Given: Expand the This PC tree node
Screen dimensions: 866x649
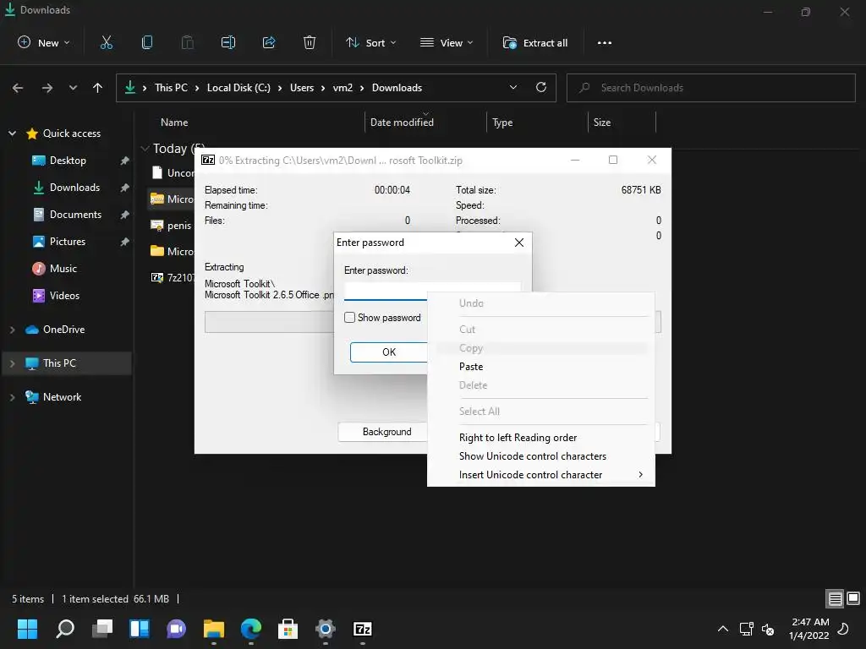Looking at the screenshot, I should coord(12,363).
